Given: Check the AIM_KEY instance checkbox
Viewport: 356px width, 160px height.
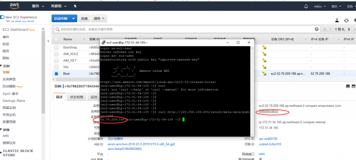Looking at the screenshot, I should tap(56, 61).
